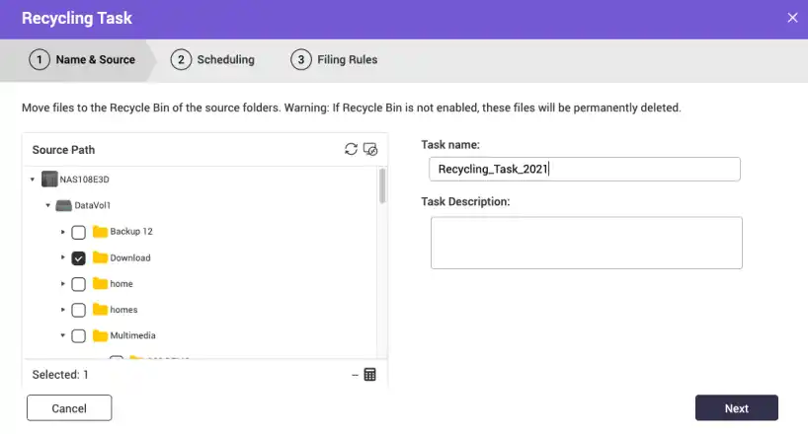The image size is (808, 434).
Task: Click the NAS108E3D server icon
Action: pyautogui.click(x=49, y=180)
